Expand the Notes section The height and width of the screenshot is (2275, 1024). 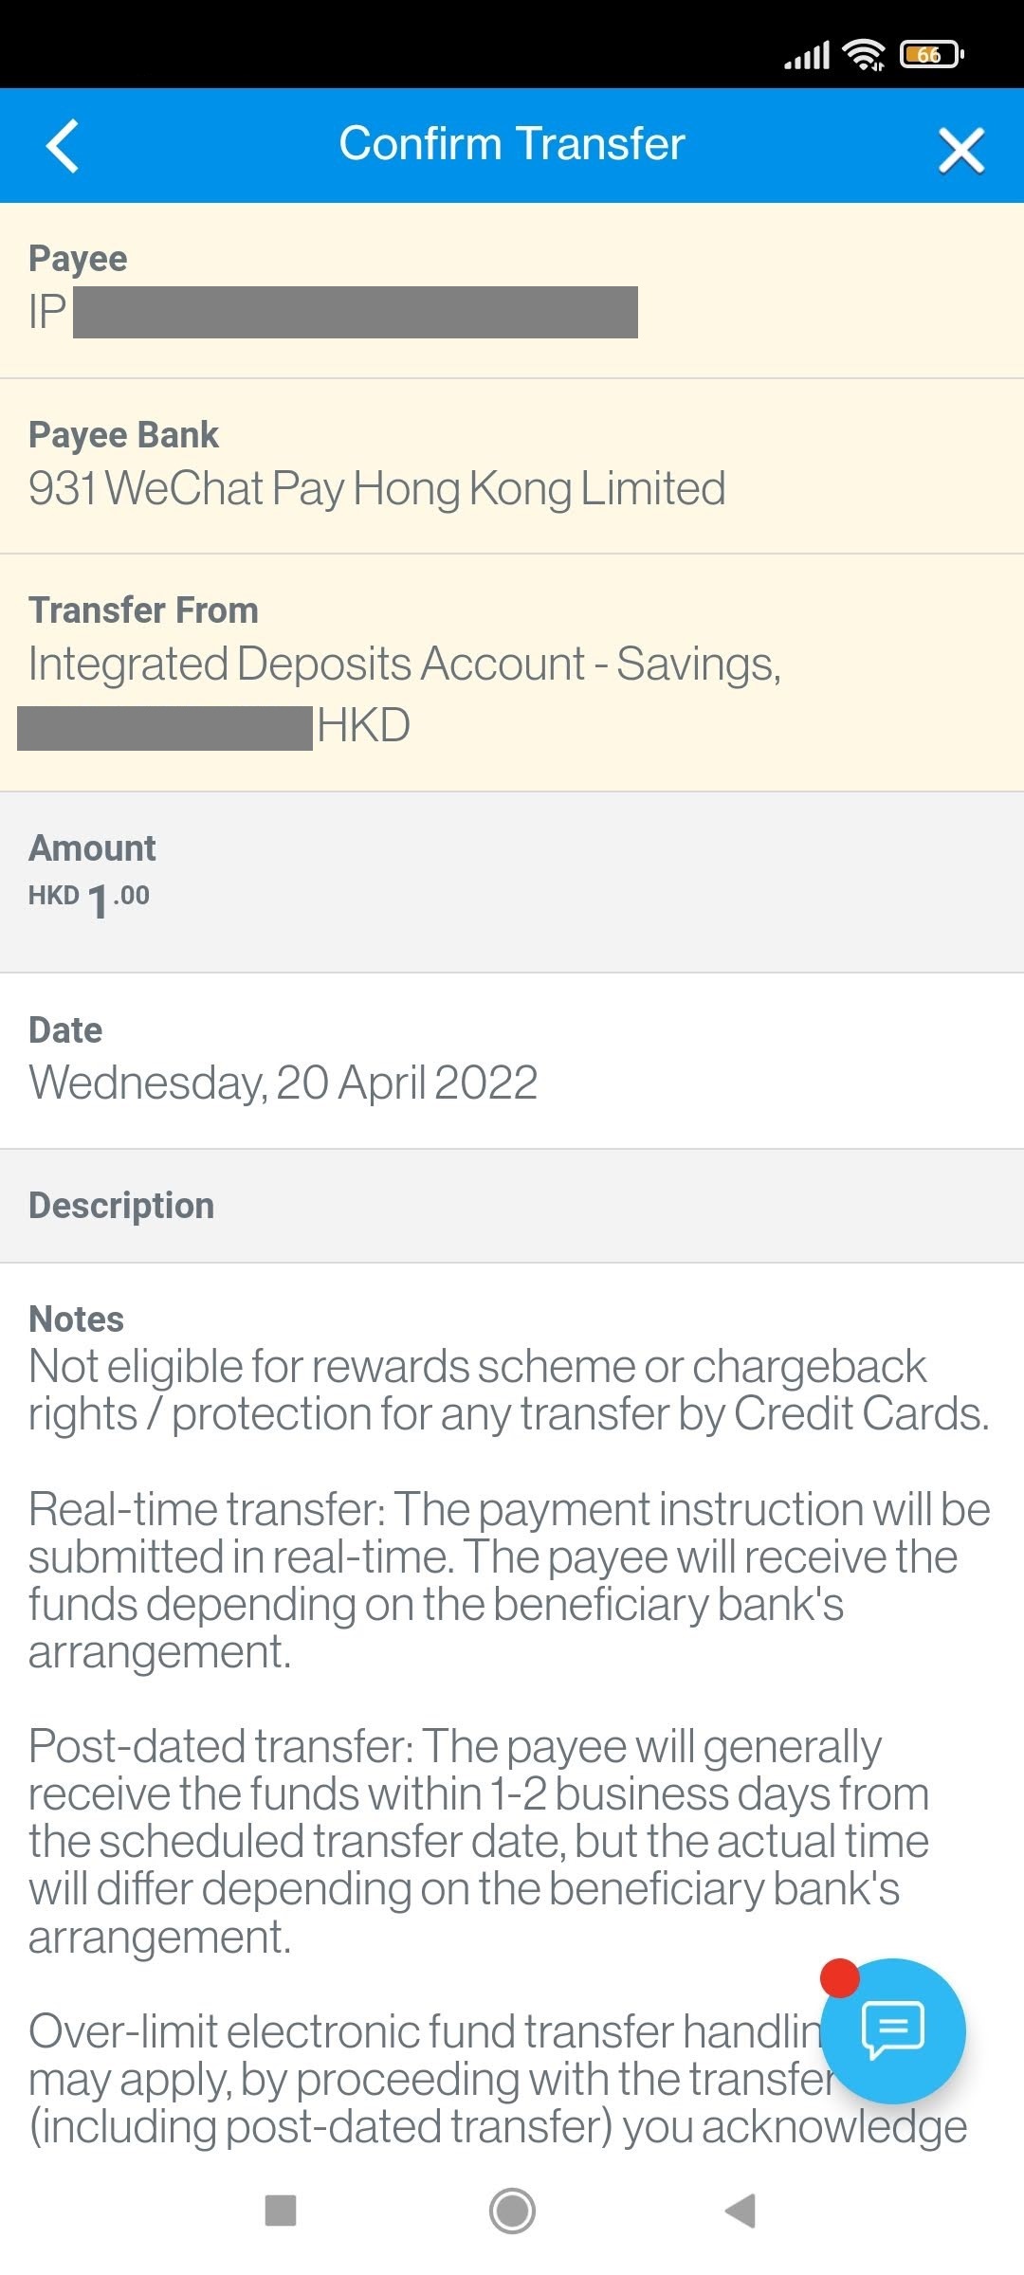[x=76, y=1318]
